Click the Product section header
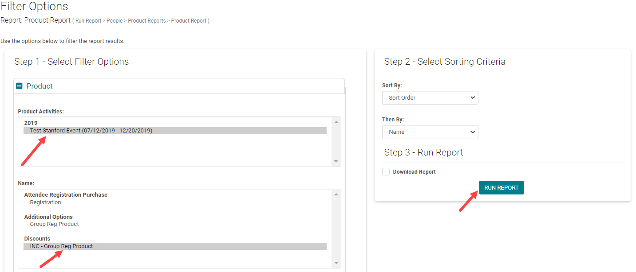 pos(40,86)
